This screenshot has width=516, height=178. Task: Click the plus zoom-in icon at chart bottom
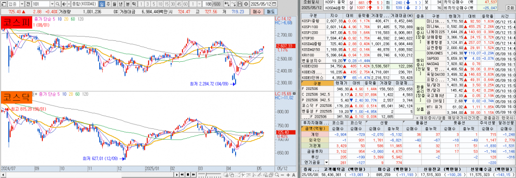[288, 175]
